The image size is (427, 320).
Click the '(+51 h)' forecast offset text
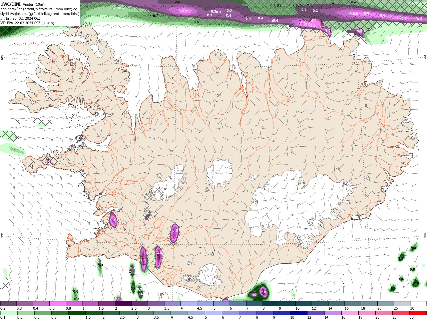point(48,23)
